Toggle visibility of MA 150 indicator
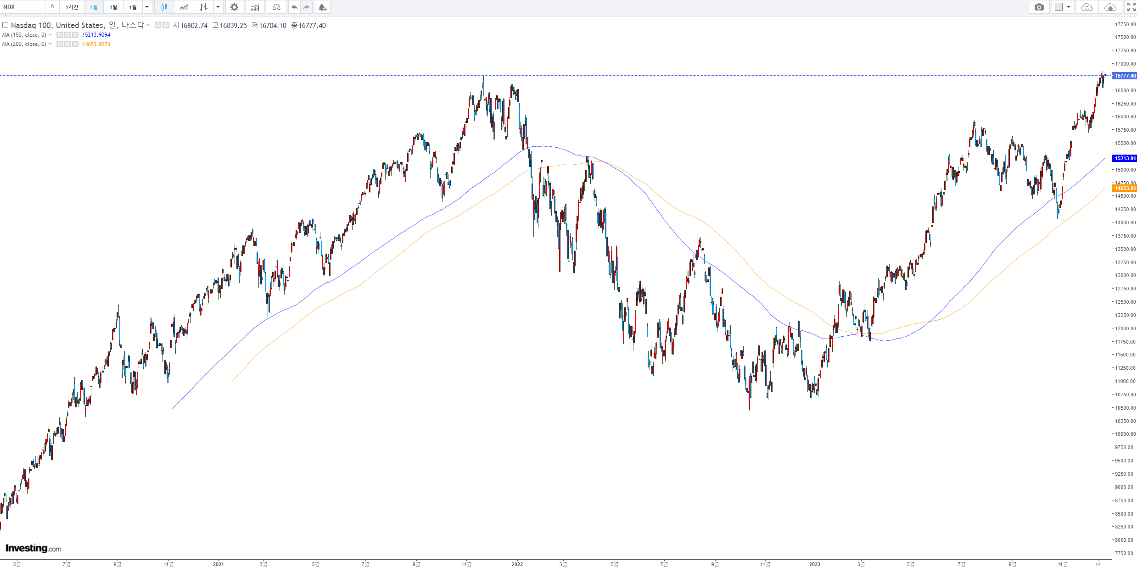The width and height of the screenshot is (1137, 567). 60,35
